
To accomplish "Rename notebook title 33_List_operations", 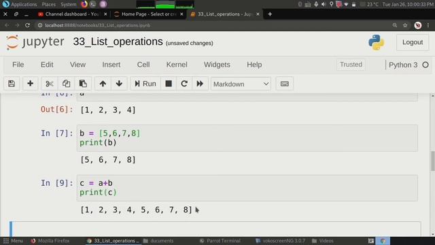I will coord(118,42).
